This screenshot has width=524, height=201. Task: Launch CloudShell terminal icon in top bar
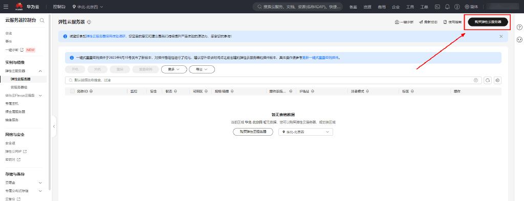[x=437, y=7]
